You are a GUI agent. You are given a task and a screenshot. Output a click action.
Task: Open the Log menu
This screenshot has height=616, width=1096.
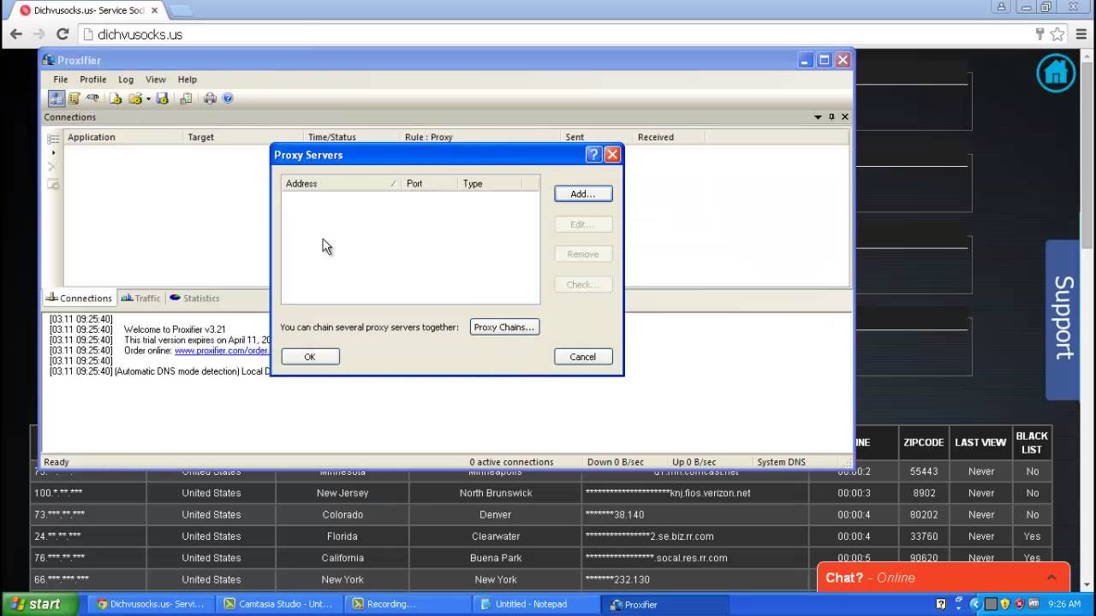pyautogui.click(x=126, y=80)
